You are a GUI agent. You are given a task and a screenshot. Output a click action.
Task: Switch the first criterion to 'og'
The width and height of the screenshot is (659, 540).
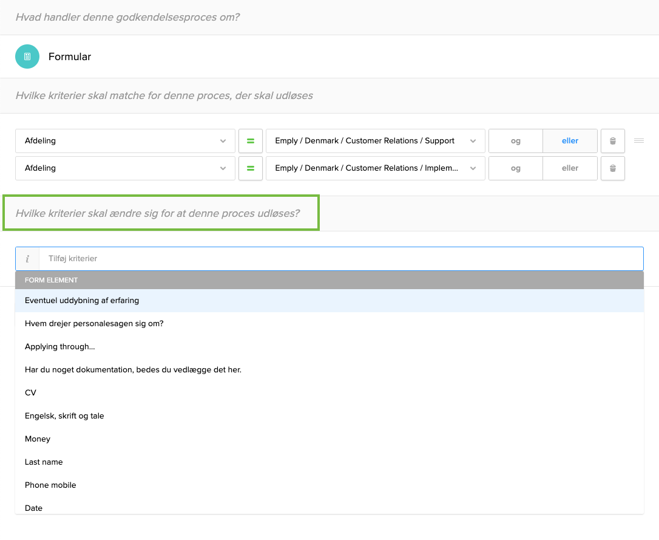(515, 140)
